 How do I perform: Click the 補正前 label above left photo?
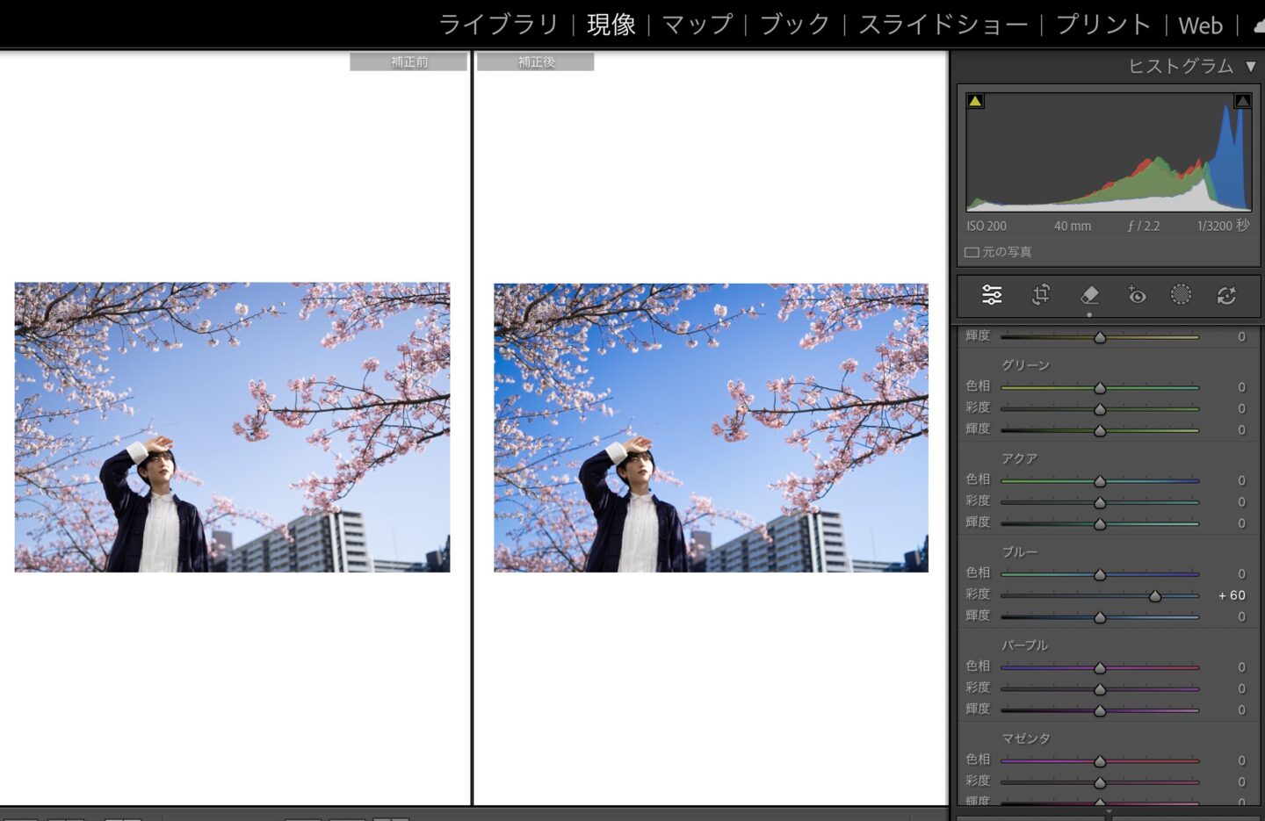(408, 61)
